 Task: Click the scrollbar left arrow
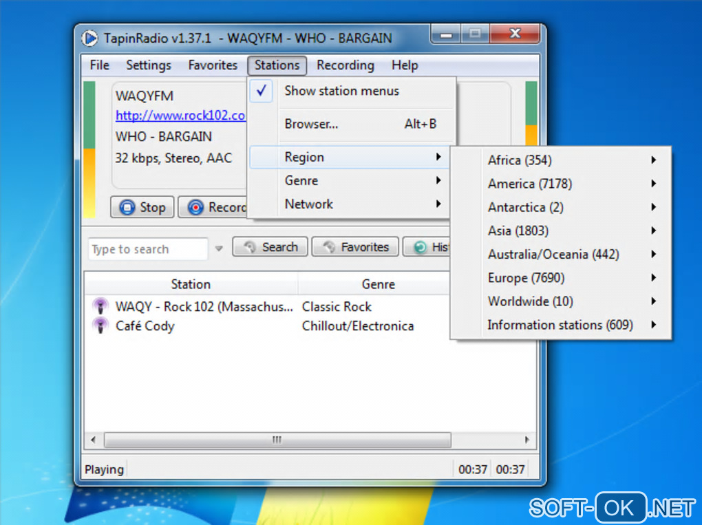click(93, 440)
